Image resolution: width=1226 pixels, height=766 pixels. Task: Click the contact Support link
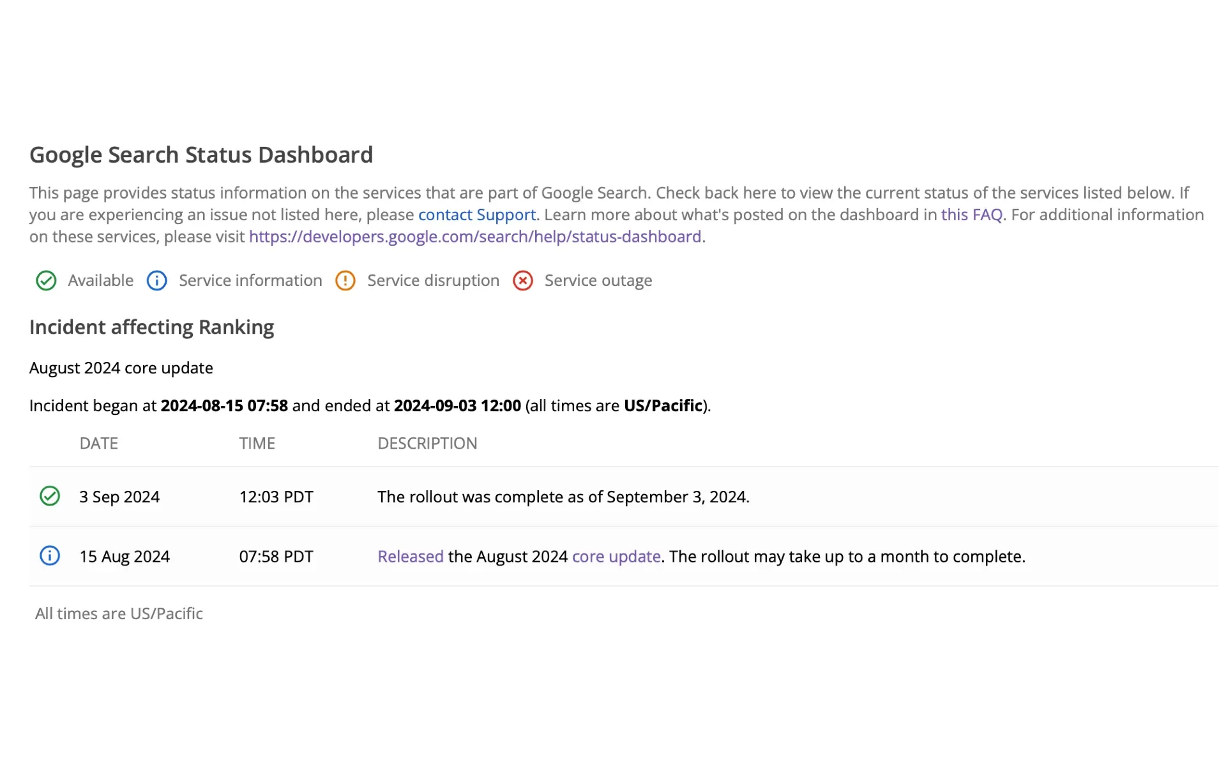click(476, 214)
